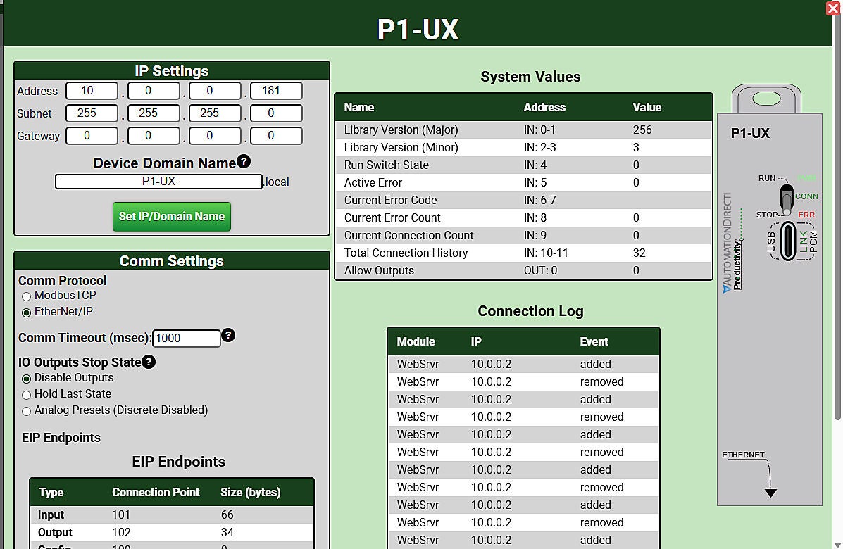Click Size (bytes) column header
This screenshot has height=549, width=843.
[x=251, y=493]
